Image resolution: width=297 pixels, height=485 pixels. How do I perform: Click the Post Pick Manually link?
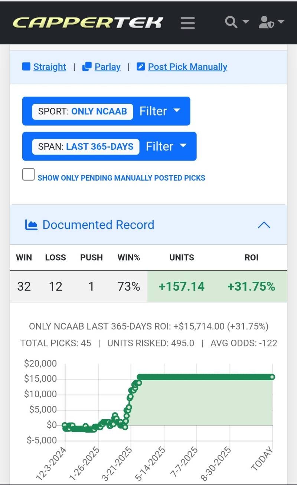pos(187,67)
